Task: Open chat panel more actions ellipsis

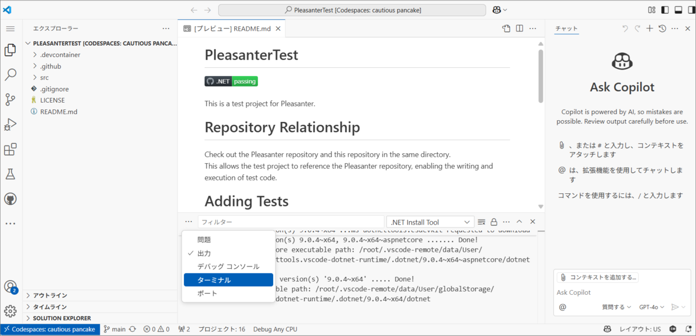Action: [675, 28]
